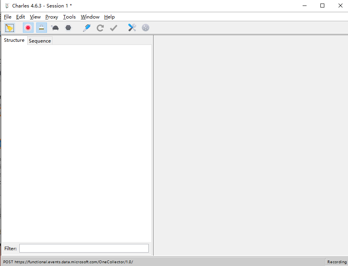This screenshot has height=266, width=348.
Task: Open Settings via the gear toolbar icon
Action: [146, 28]
